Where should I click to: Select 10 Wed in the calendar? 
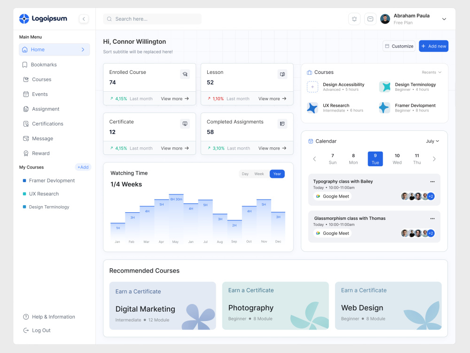[x=397, y=159]
